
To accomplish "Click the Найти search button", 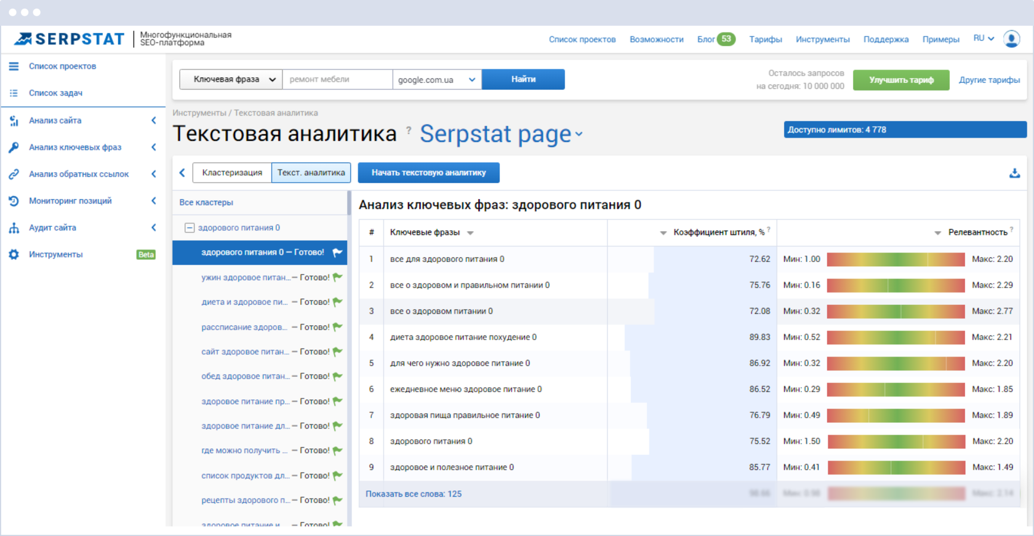I will (523, 79).
